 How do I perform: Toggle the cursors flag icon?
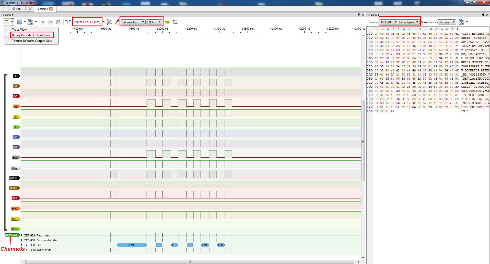[x=68, y=22]
